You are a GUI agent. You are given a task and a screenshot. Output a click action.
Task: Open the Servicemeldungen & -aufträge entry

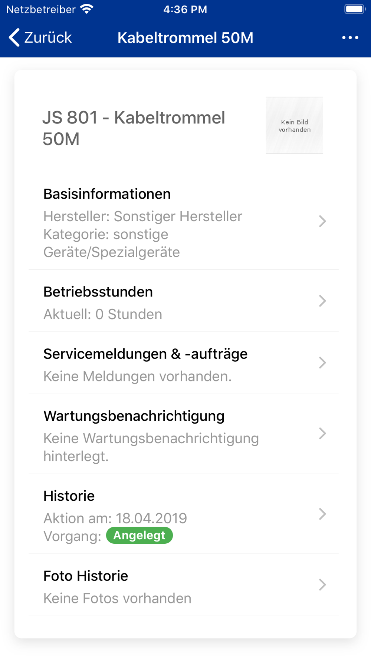pos(145,354)
